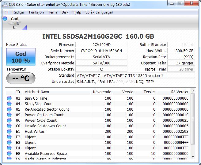
Task: Open the Fil menu
Action: [6, 12]
